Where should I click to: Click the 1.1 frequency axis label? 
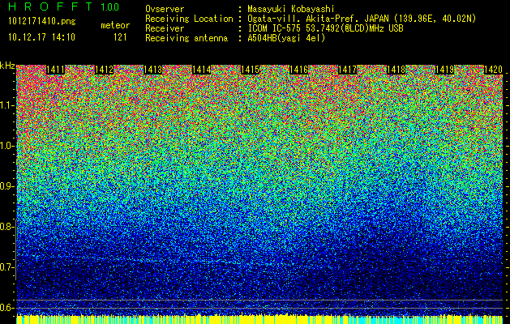coord(6,105)
